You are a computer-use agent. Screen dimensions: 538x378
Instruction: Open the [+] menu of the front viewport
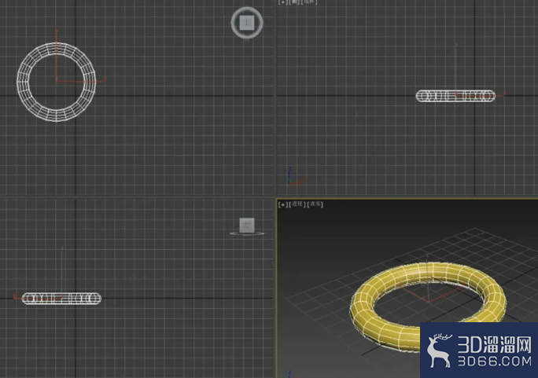coord(282,2)
